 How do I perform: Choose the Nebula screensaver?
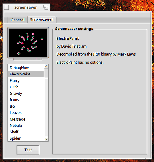point(26,125)
